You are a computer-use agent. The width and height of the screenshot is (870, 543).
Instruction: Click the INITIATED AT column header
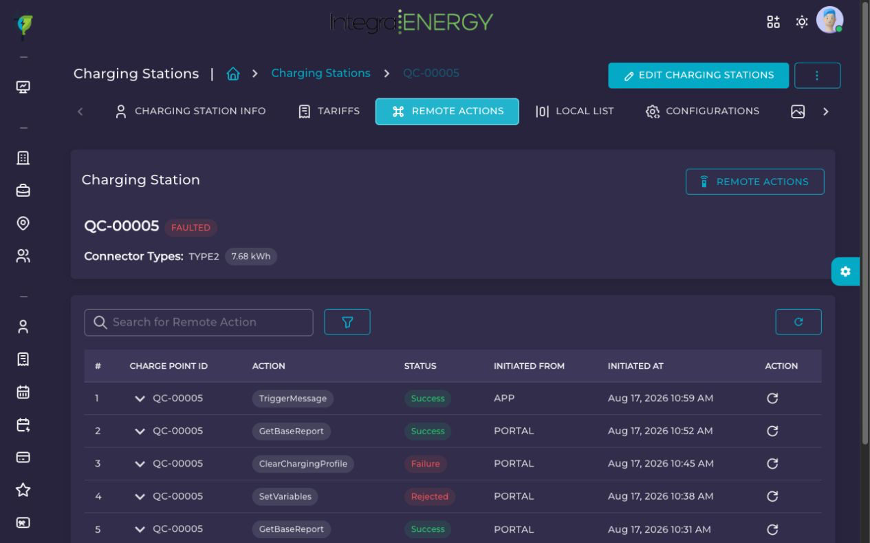click(635, 366)
